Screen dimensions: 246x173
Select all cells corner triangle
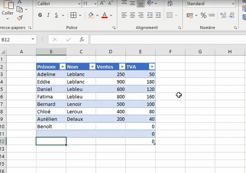(x=3, y=52)
